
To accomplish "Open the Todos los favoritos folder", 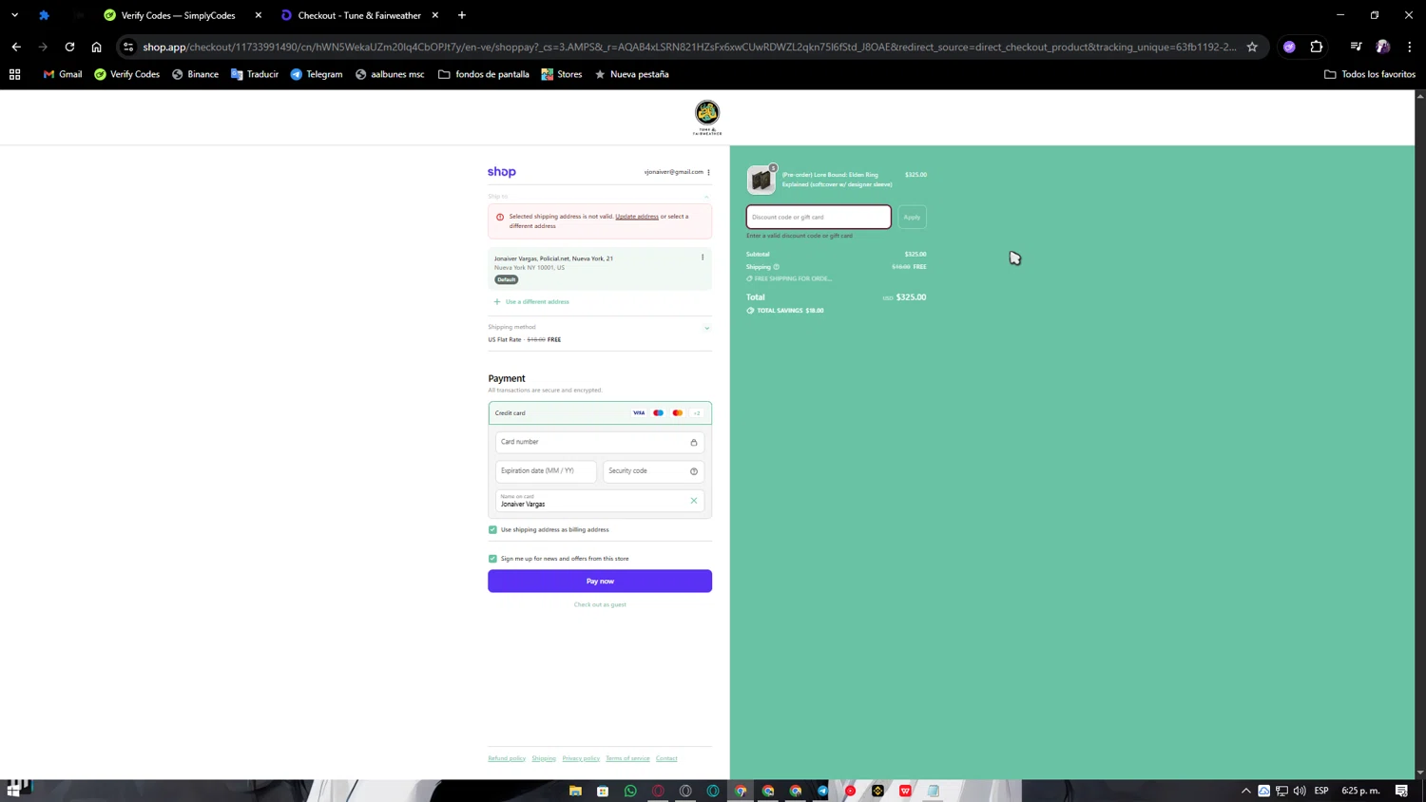I will pyautogui.click(x=1370, y=74).
